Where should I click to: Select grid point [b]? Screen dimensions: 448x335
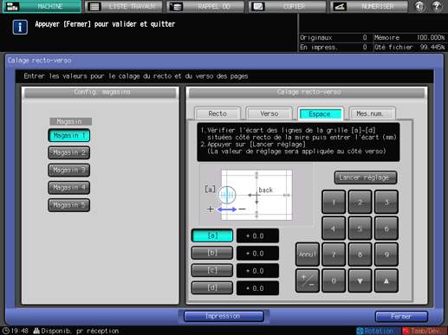(212, 253)
